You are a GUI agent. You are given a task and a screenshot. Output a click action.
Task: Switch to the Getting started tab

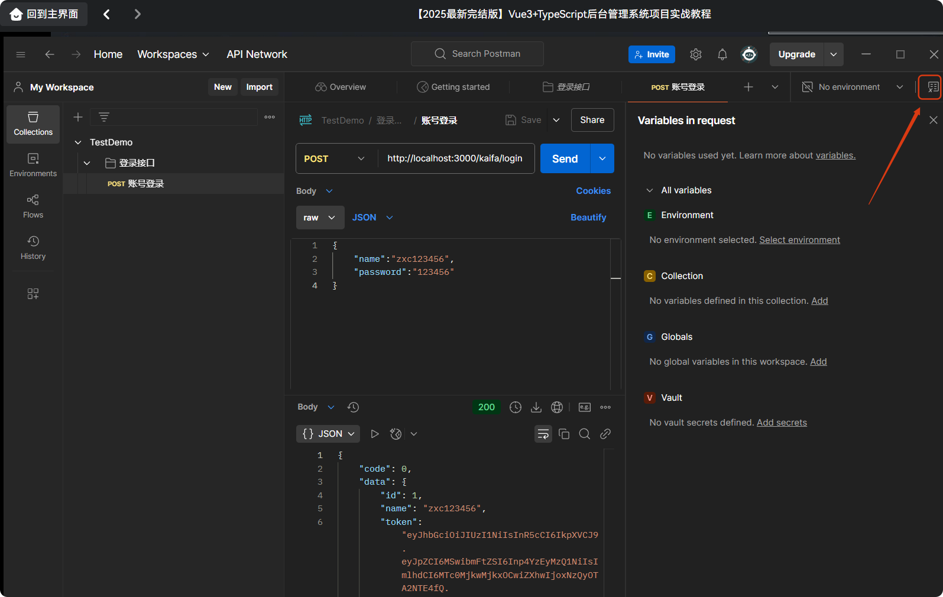coord(453,87)
